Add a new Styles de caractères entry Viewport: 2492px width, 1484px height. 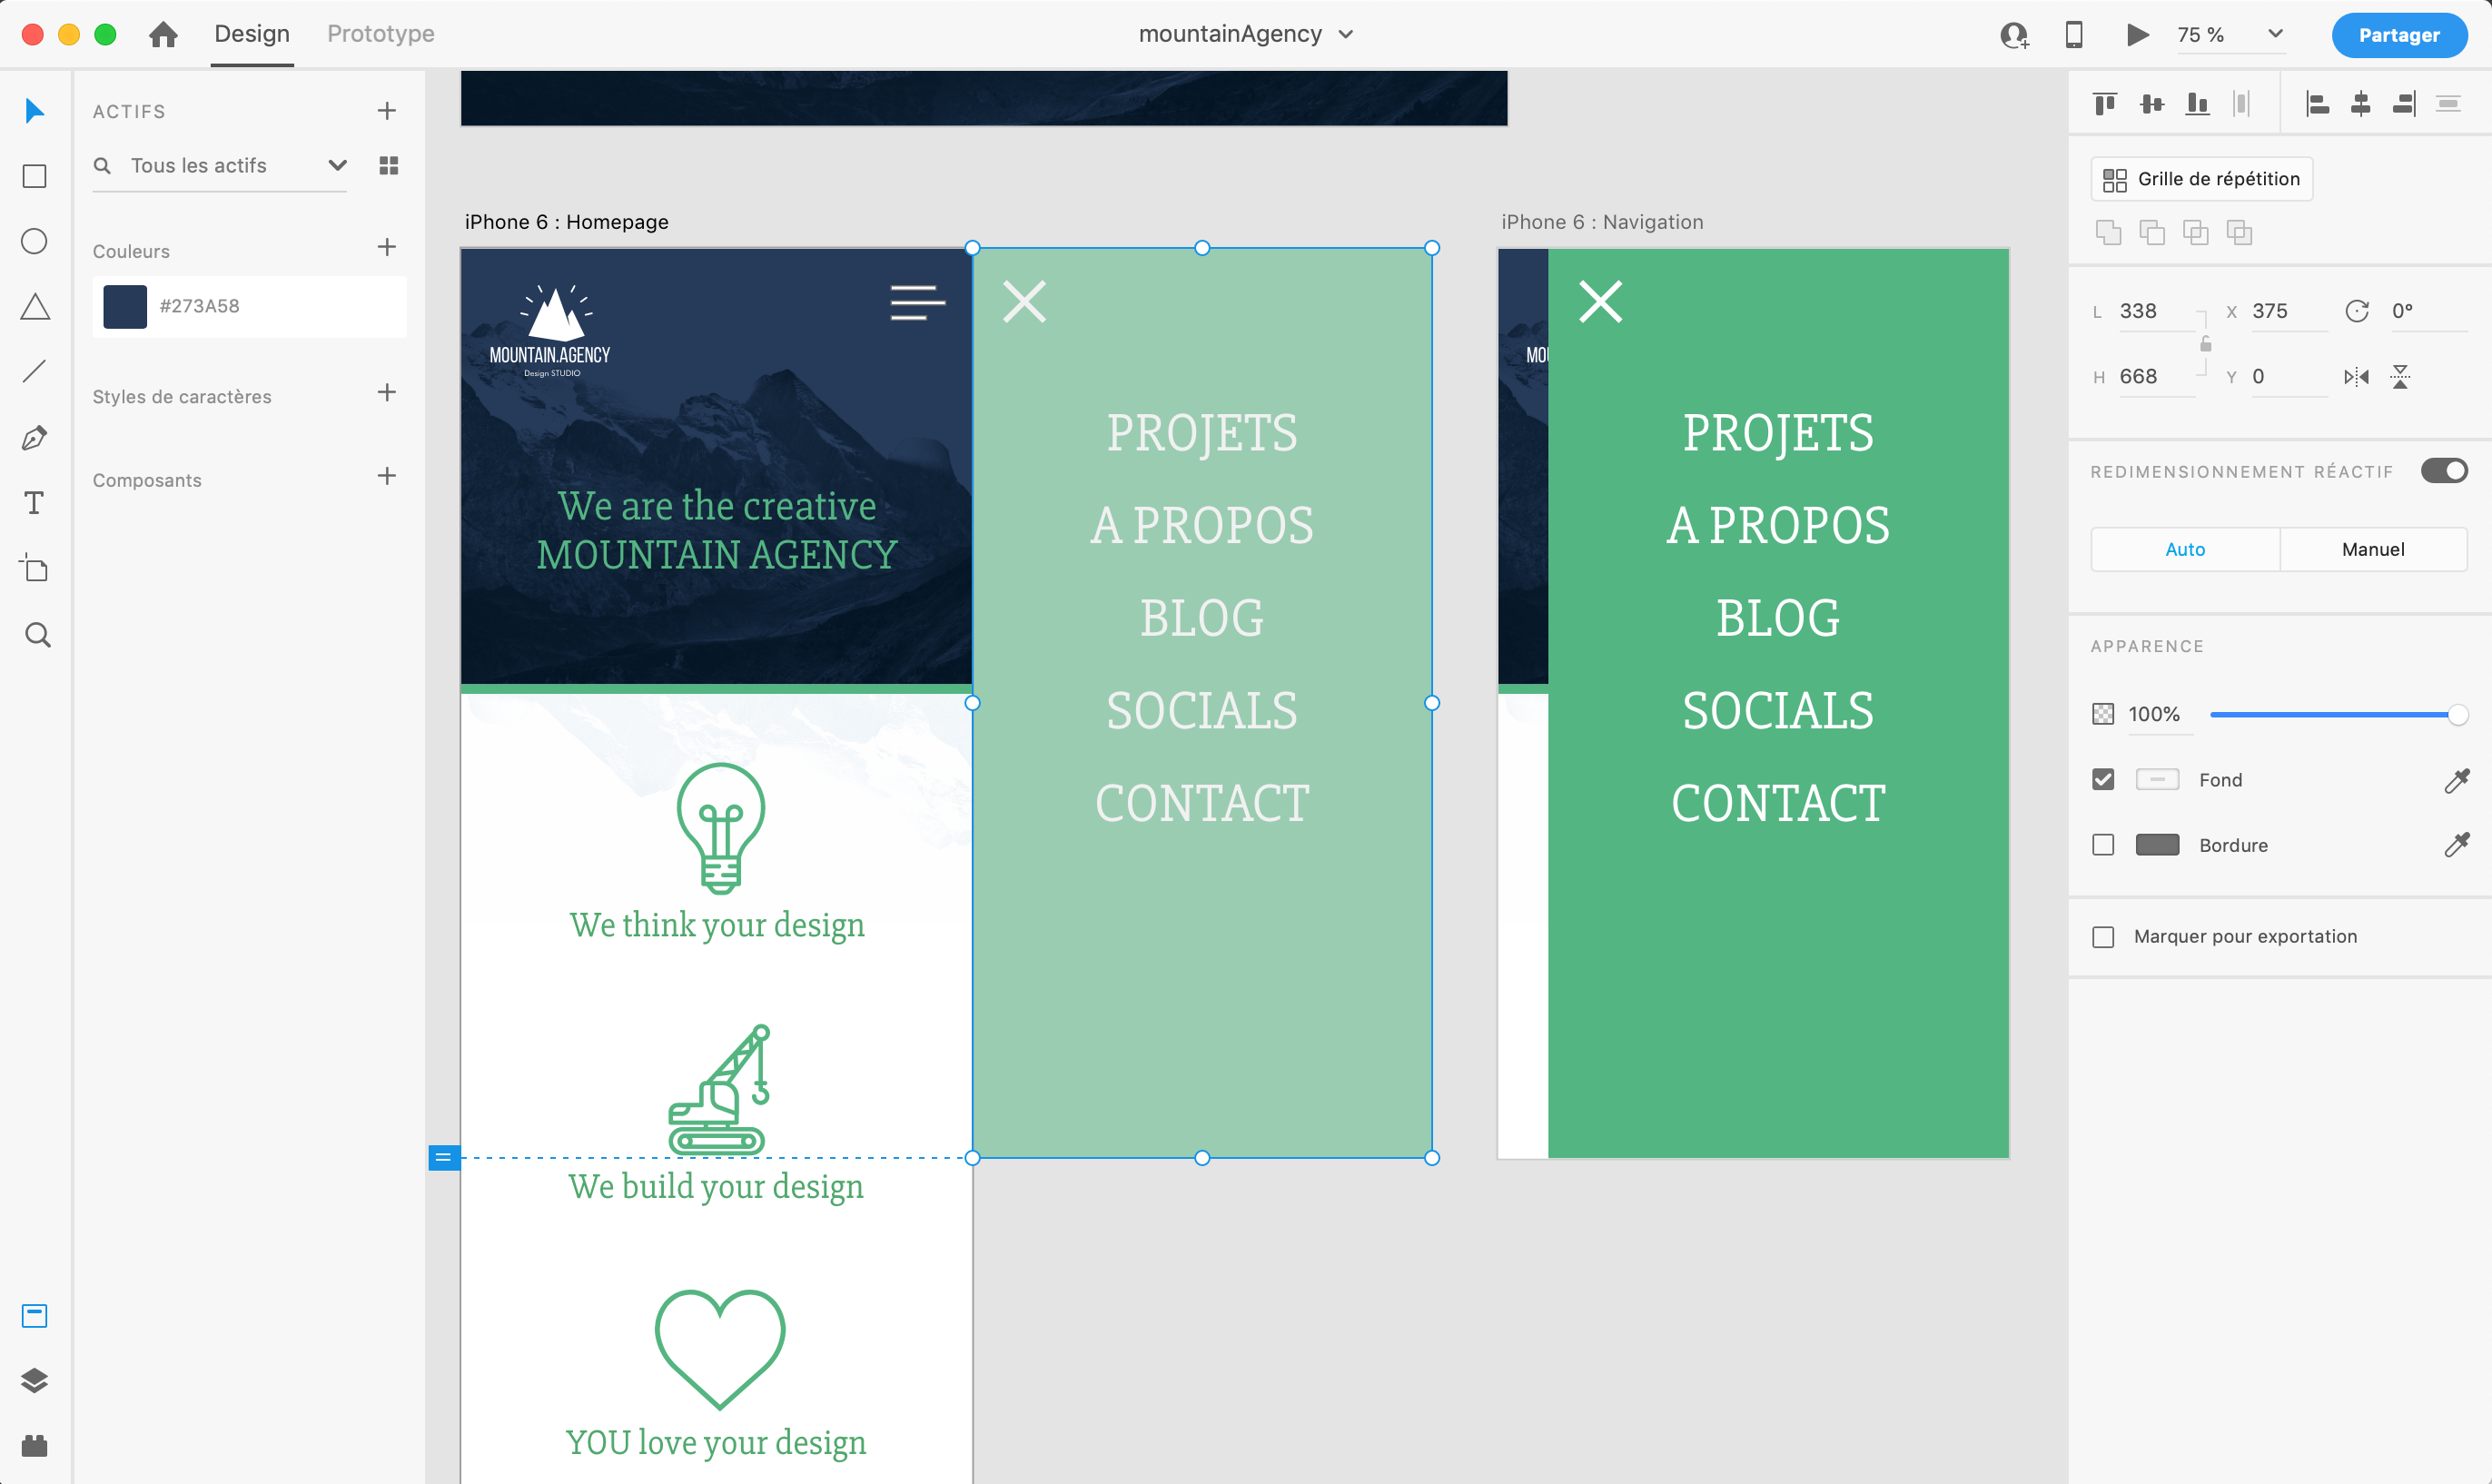pyautogui.click(x=387, y=393)
